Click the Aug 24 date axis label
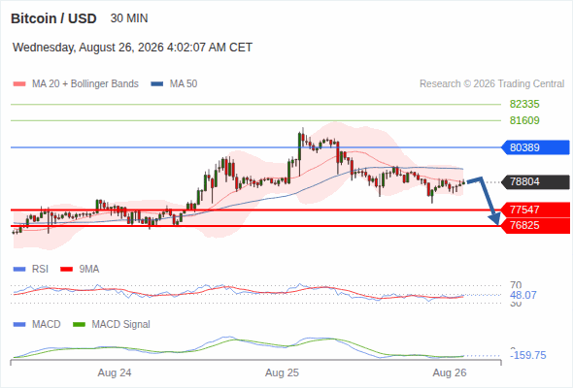 click(115, 373)
